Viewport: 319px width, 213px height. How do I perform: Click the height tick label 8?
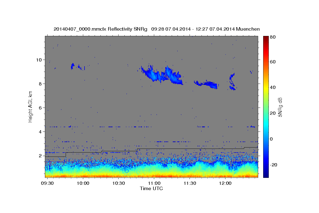(x=40, y=84)
